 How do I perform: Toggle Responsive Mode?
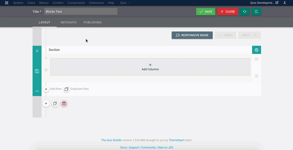coord(192,35)
